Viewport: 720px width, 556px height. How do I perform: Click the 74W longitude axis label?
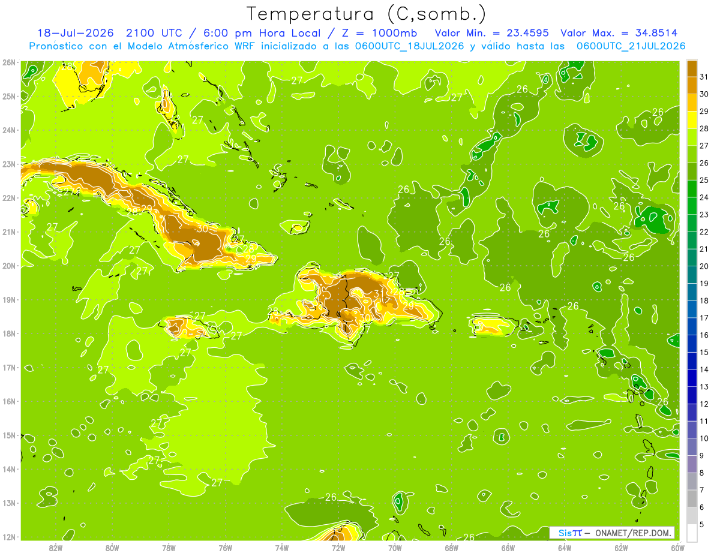point(281,548)
